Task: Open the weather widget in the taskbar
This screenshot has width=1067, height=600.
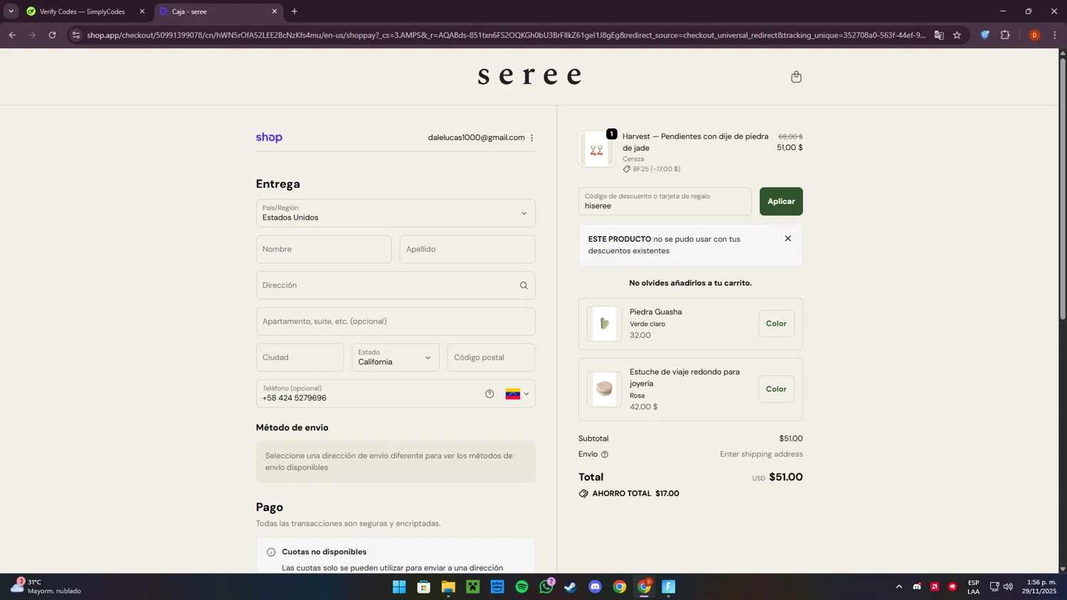Action: [47, 586]
